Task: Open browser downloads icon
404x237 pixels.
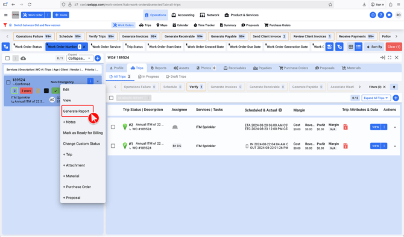Action: pos(364,4)
